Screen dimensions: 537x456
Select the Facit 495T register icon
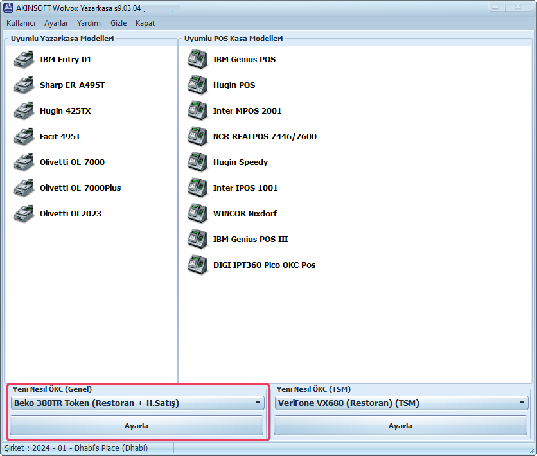pyautogui.click(x=24, y=137)
